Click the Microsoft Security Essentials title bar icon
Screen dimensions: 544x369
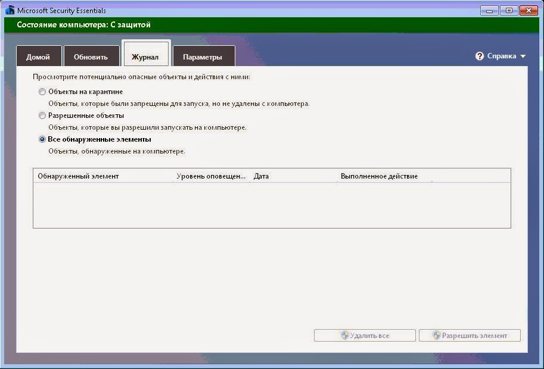pyautogui.click(x=10, y=10)
